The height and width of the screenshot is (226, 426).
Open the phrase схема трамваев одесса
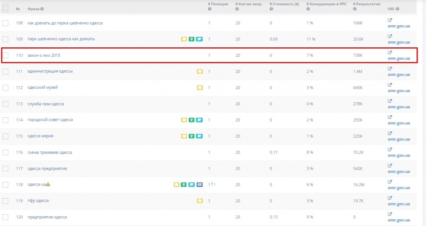[49, 152]
